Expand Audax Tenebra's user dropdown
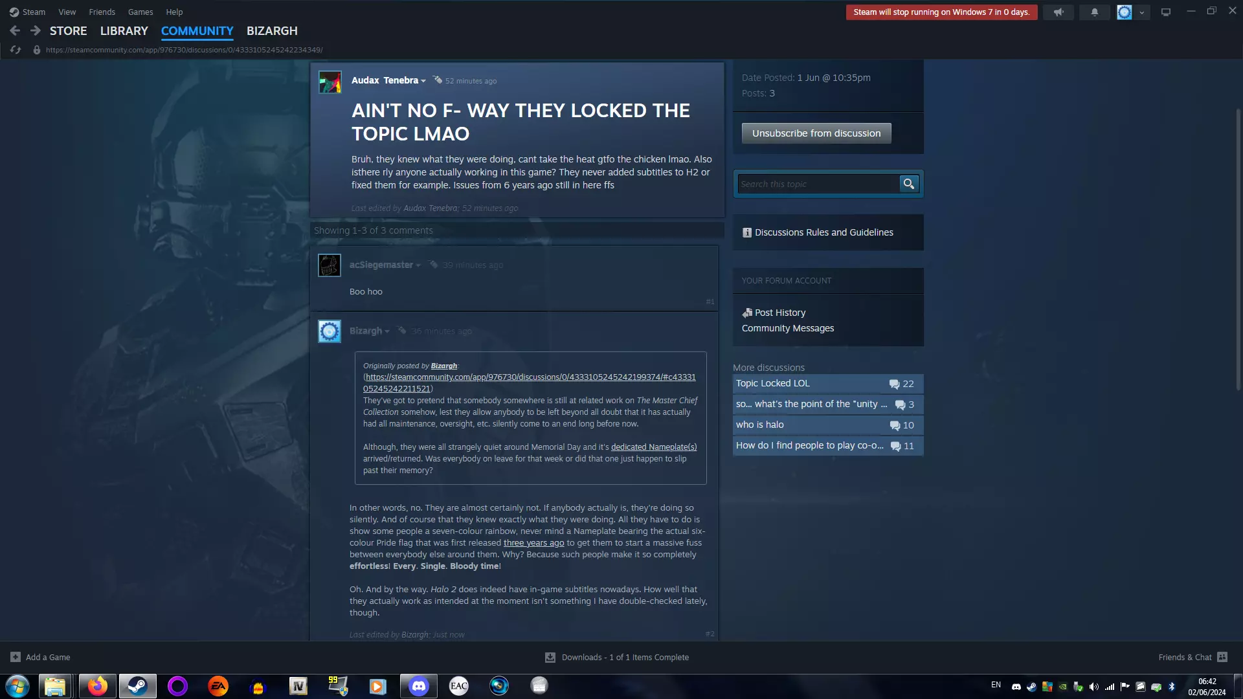The height and width of the screenshot is (699, 1243). pyautogui.click(x=423, y=81)
